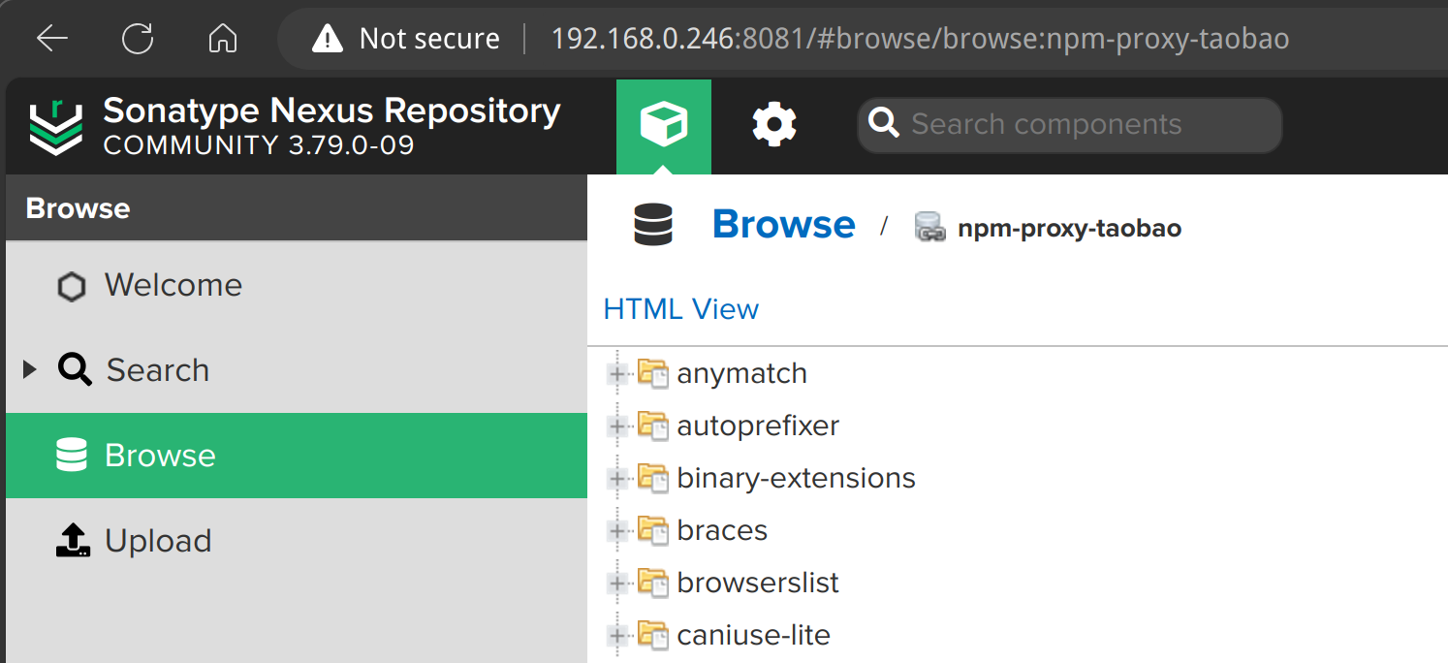Select the caniuse-lite tree folder
The image size is (1448, 663).
(753, 635)
